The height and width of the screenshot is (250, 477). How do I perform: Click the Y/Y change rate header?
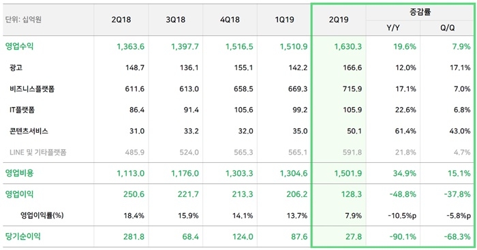(393, 28)
